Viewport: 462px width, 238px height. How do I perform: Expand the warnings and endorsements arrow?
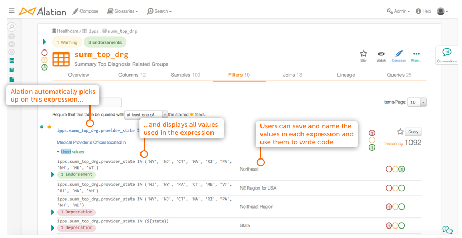[x=45, y=42]
